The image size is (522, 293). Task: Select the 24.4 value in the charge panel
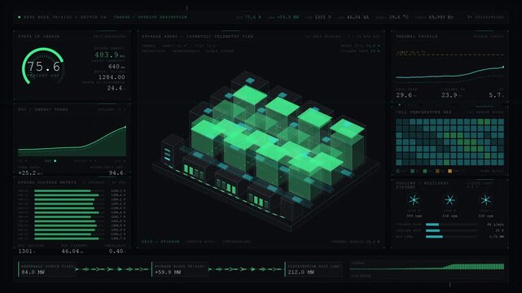tap(115, 88)
